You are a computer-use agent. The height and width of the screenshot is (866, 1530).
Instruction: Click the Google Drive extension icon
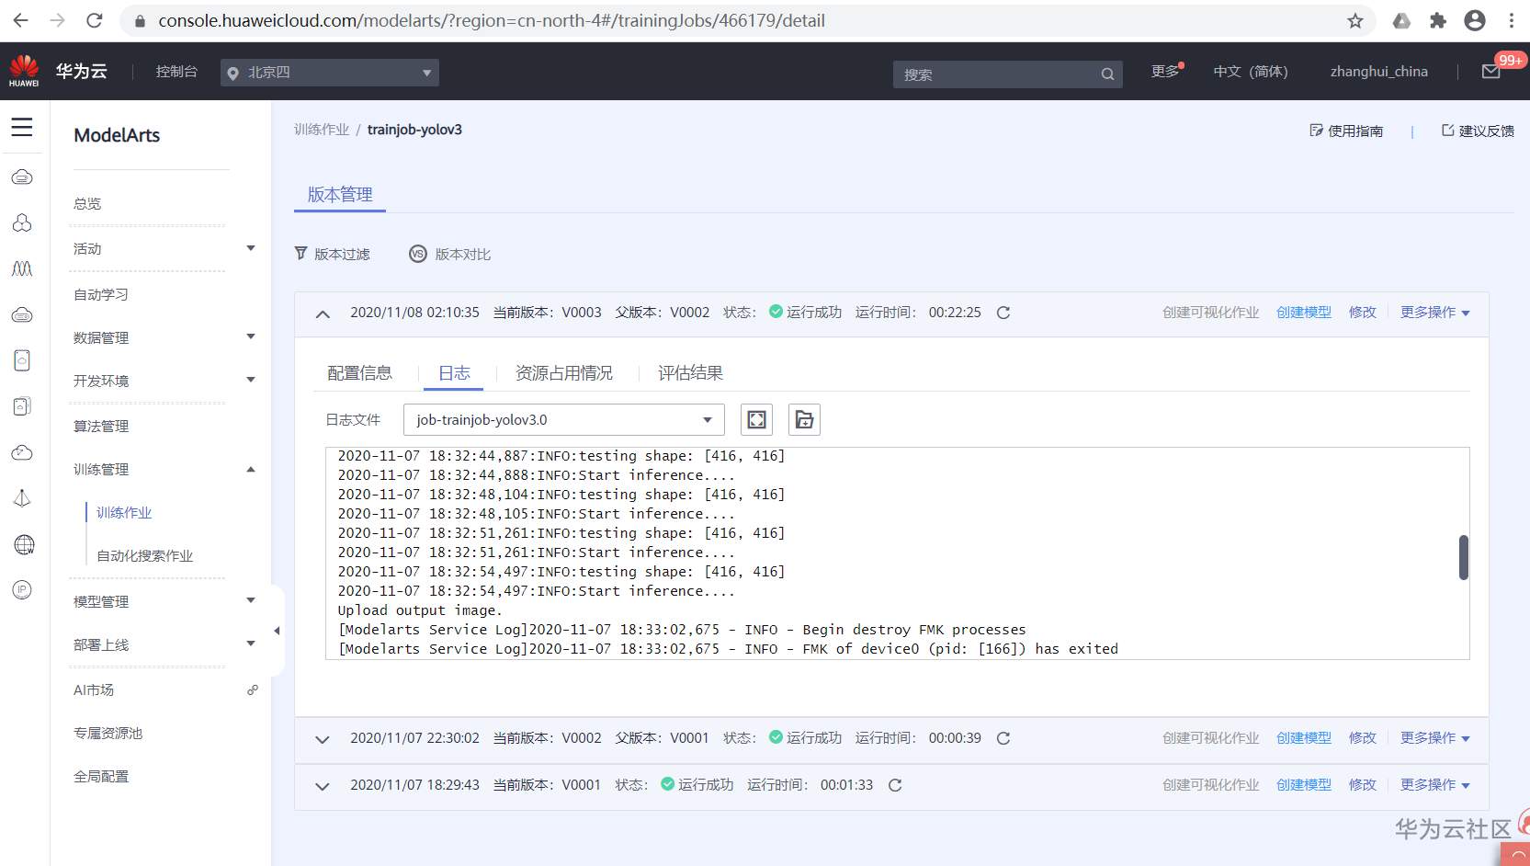[1401, 20]
